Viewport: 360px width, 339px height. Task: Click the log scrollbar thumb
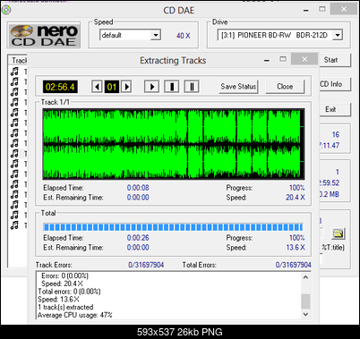305,301
